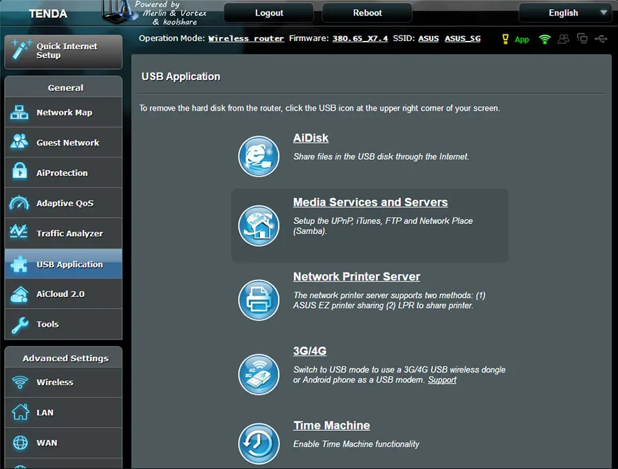
Task: Click the green Wi-Fi signal status icon
Action: click(545, 40)
